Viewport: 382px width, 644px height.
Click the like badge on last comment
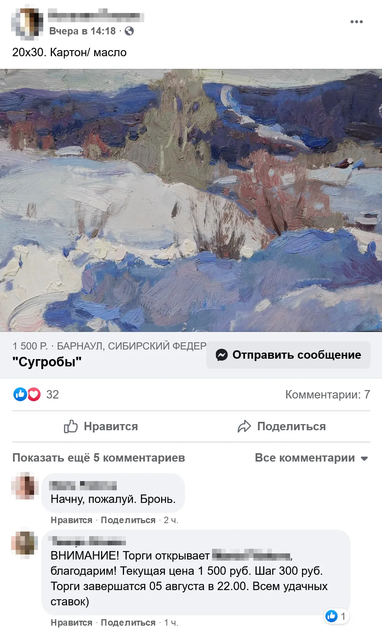pos(336,616)
